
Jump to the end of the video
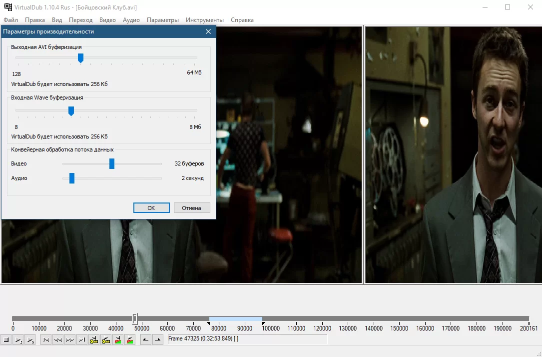tap(82, 340)
